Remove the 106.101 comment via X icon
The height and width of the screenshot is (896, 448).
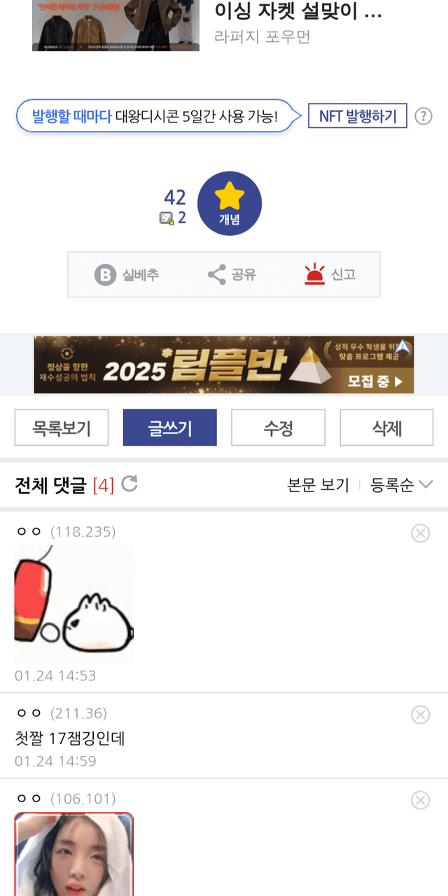pos(420,800)
